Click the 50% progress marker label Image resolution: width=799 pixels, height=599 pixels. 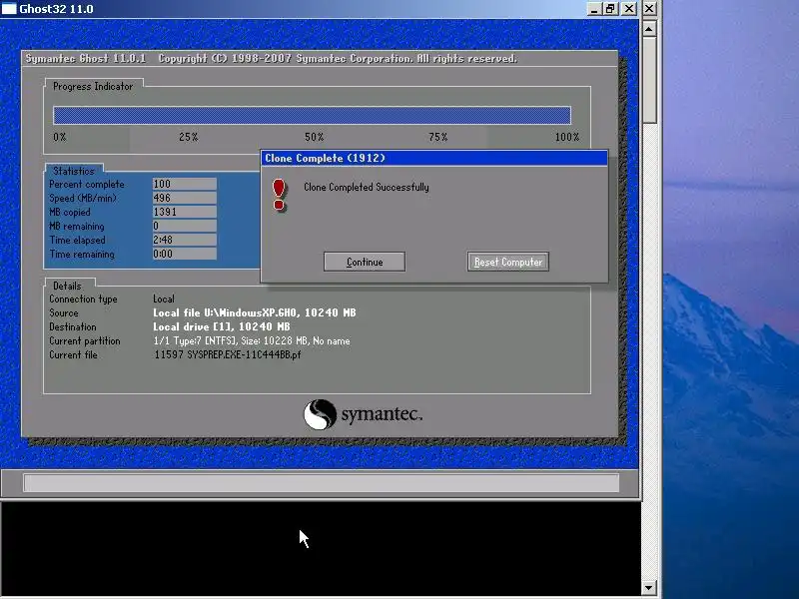[315, 137]
